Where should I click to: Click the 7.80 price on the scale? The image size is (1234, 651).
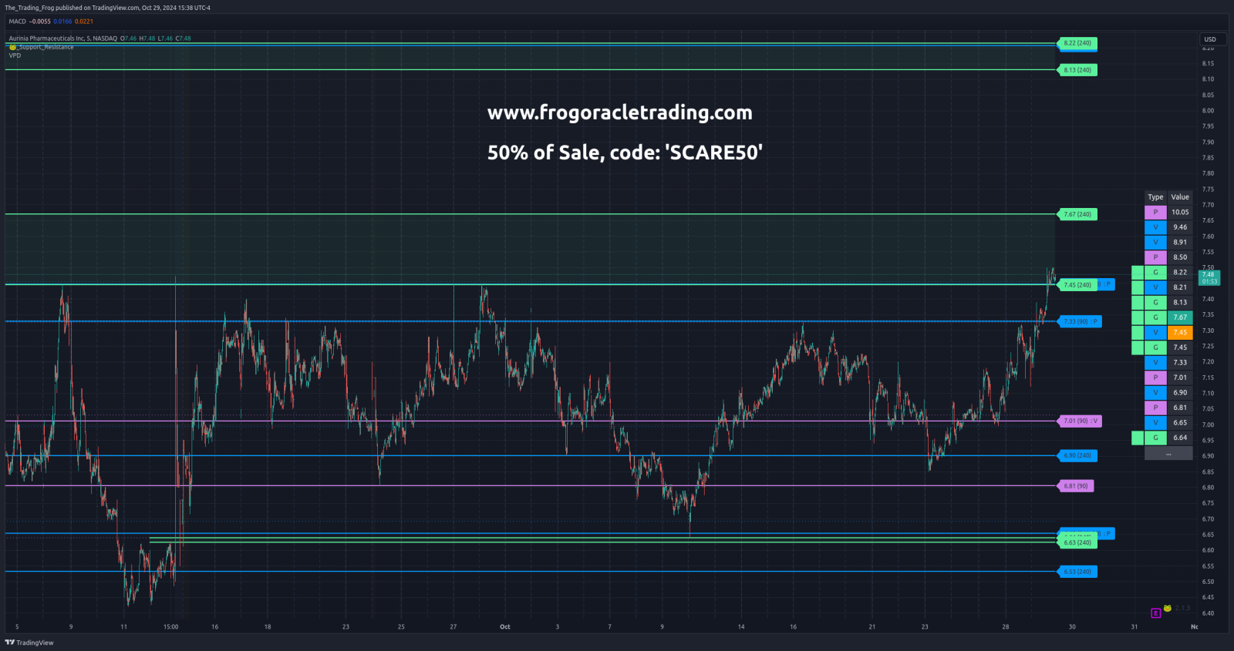point(1208,174)
